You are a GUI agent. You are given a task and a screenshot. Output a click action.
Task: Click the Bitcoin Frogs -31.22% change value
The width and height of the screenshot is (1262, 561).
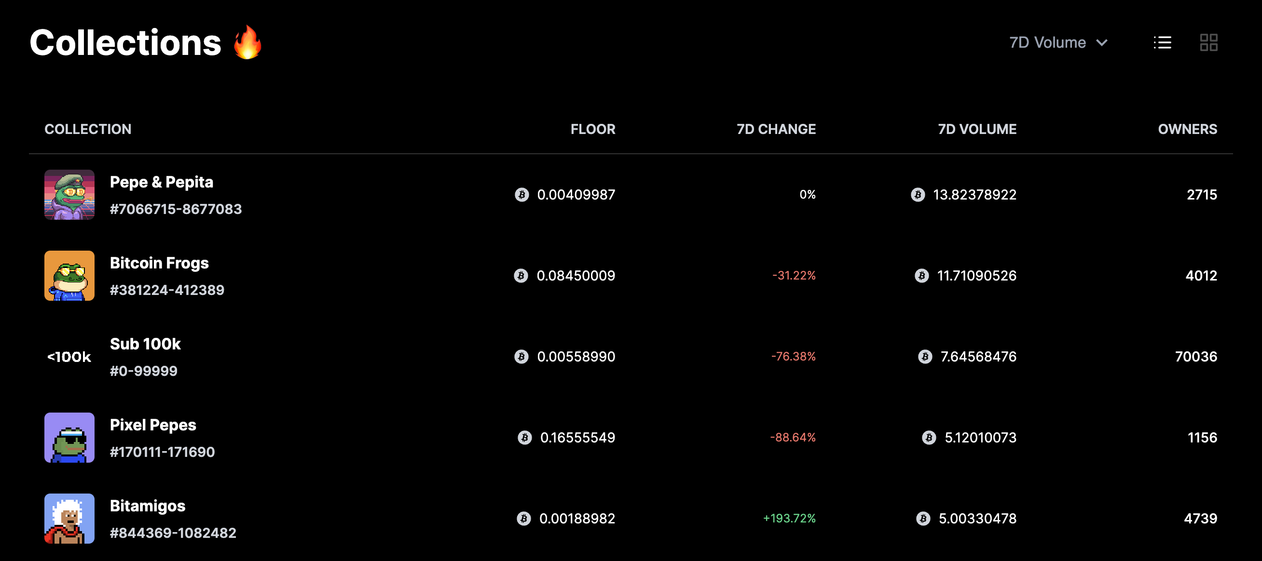793,276
